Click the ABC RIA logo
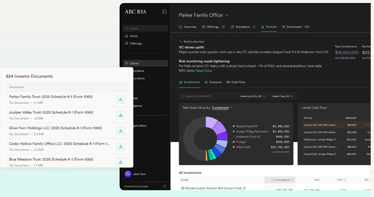The width and height of the screenshot is (374, 197). tap(136, 12)
